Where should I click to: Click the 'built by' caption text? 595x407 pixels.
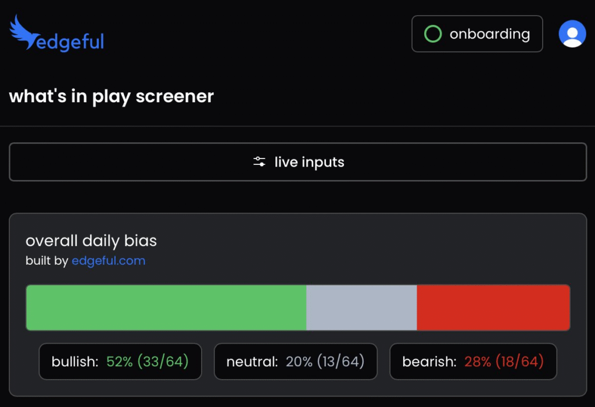[x=47, y=261]
